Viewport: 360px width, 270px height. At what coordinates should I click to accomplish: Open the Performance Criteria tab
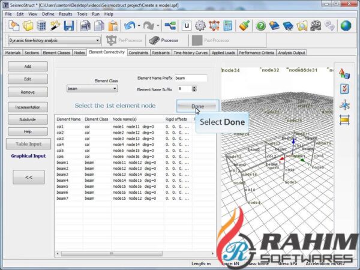point(256,53)
